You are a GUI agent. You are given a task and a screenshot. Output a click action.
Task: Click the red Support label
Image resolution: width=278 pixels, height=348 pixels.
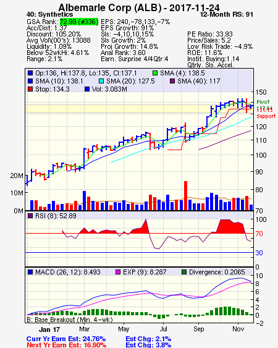266,116
